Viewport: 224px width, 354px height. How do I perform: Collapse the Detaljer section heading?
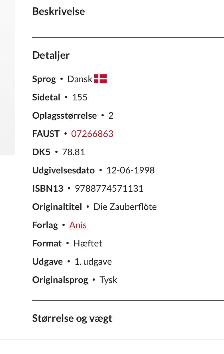point(51,55)
